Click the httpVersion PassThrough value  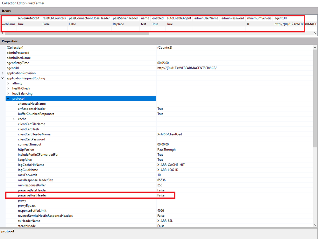coord(166,149)
